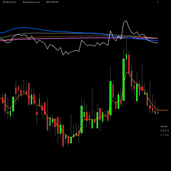Click the '463.99' price value

pos(164,127)
